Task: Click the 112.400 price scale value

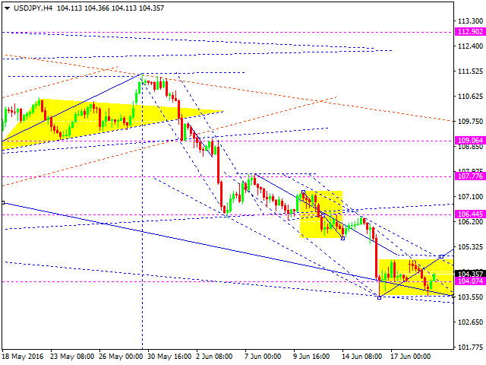Action: [x=470, y=46]
